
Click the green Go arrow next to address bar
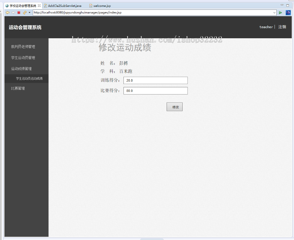[x=280, y=12]
